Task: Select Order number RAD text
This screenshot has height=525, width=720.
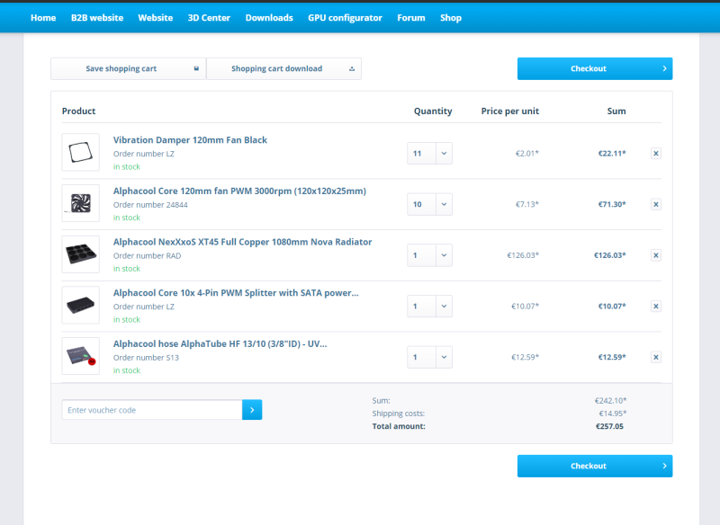Action: click(147, 255)
